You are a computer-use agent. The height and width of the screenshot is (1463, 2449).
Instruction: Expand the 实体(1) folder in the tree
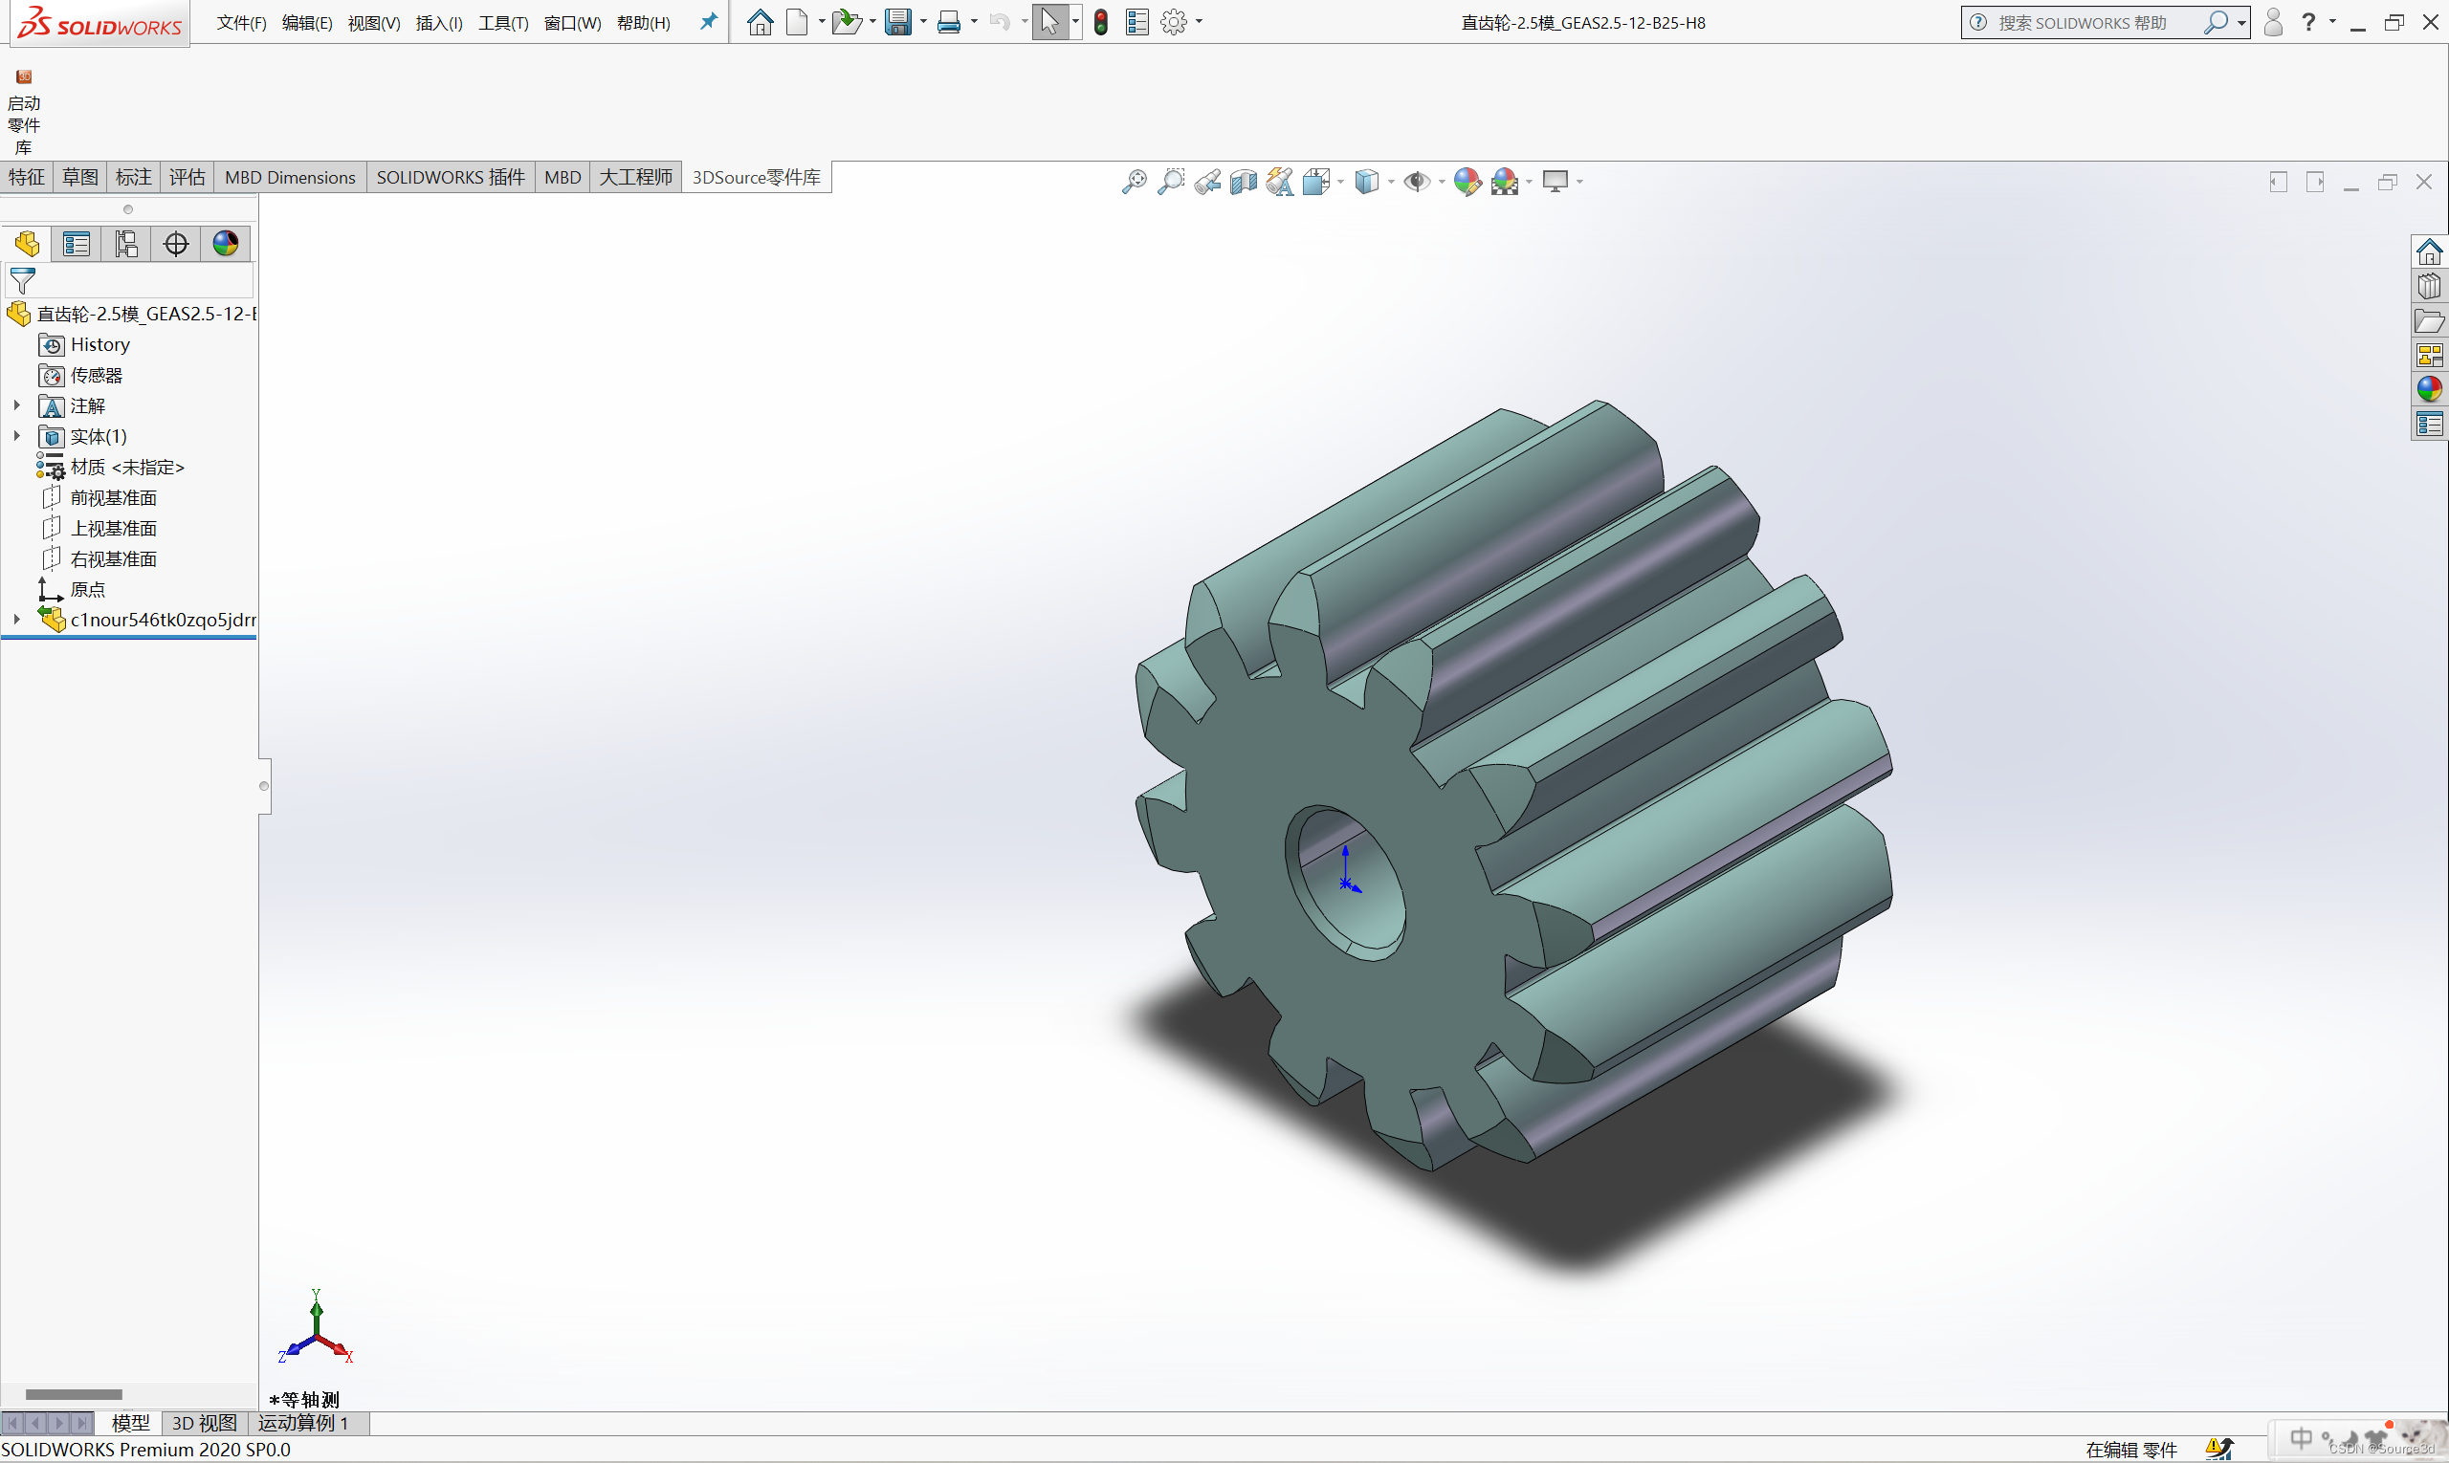17,436
